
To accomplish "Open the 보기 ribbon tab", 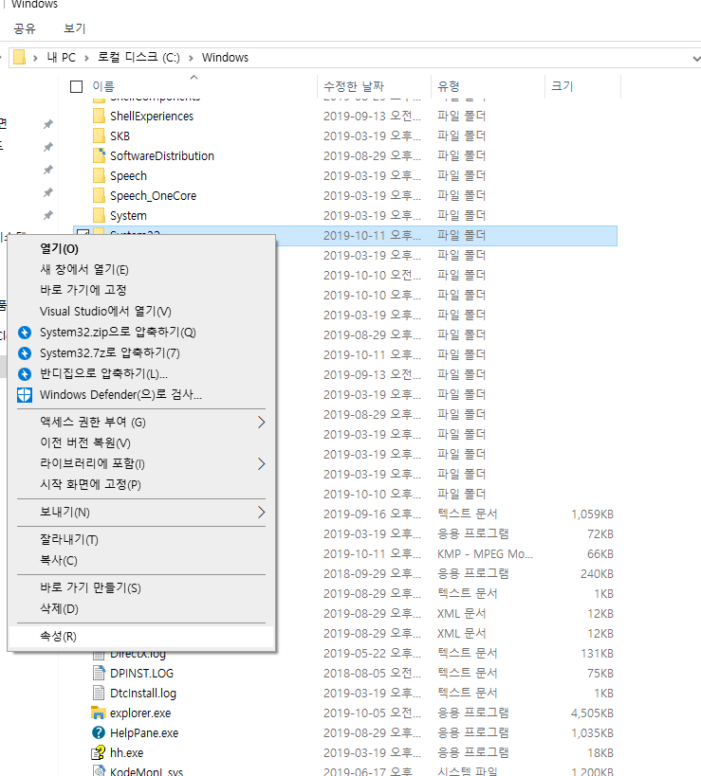I will (75, 28).
